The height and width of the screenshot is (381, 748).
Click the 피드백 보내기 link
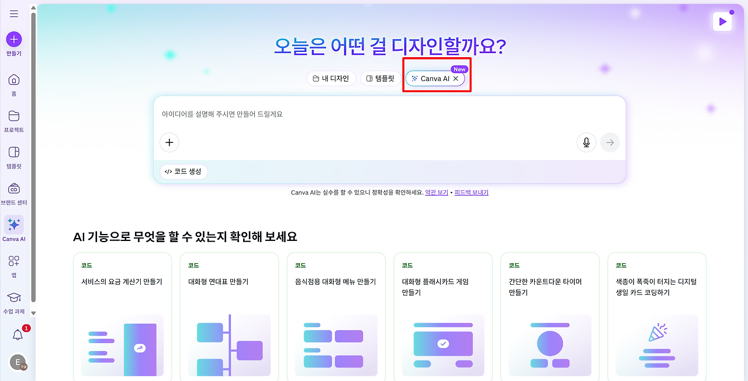click(x=470, y=192)
